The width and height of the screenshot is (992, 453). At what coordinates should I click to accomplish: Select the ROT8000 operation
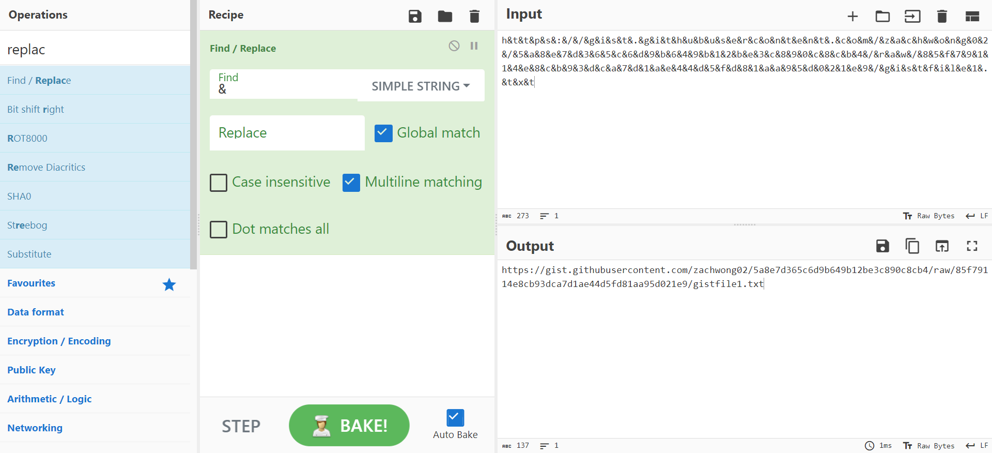[x=95, y=138]
